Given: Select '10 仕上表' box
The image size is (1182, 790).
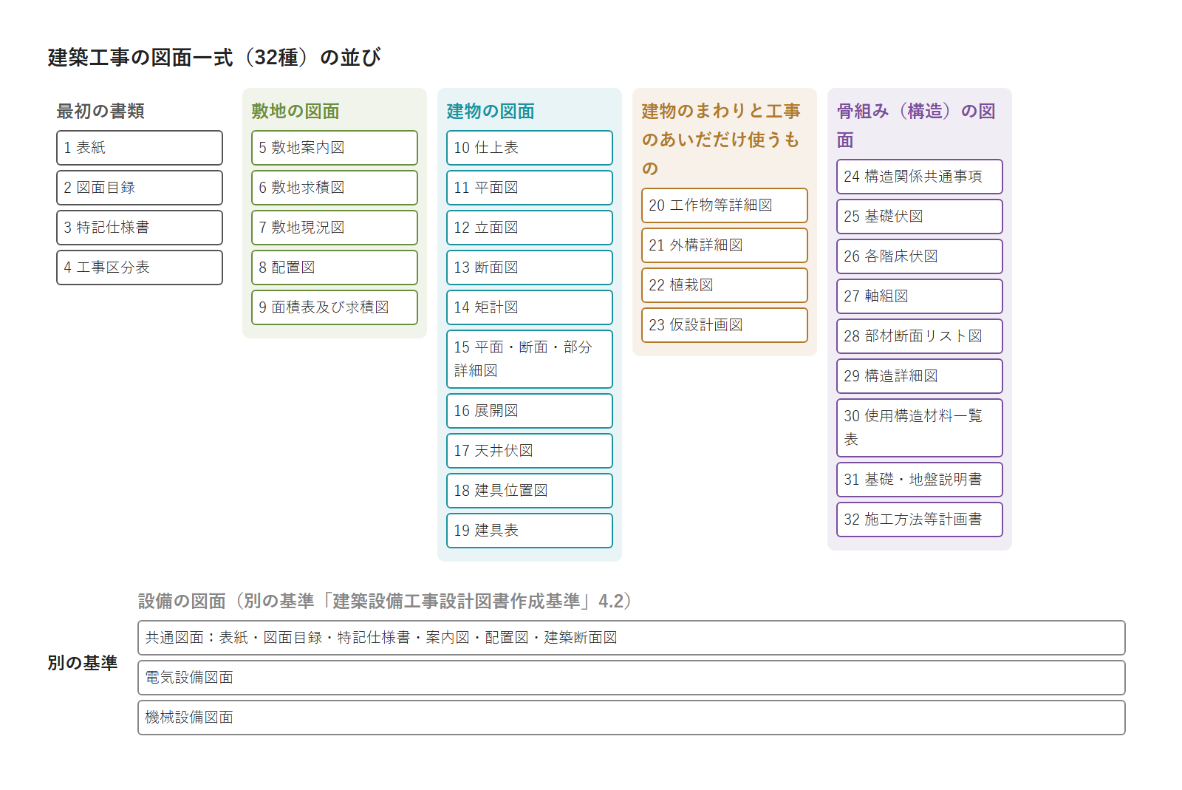Looking at the screenshot, I should [x=530, y=148].
